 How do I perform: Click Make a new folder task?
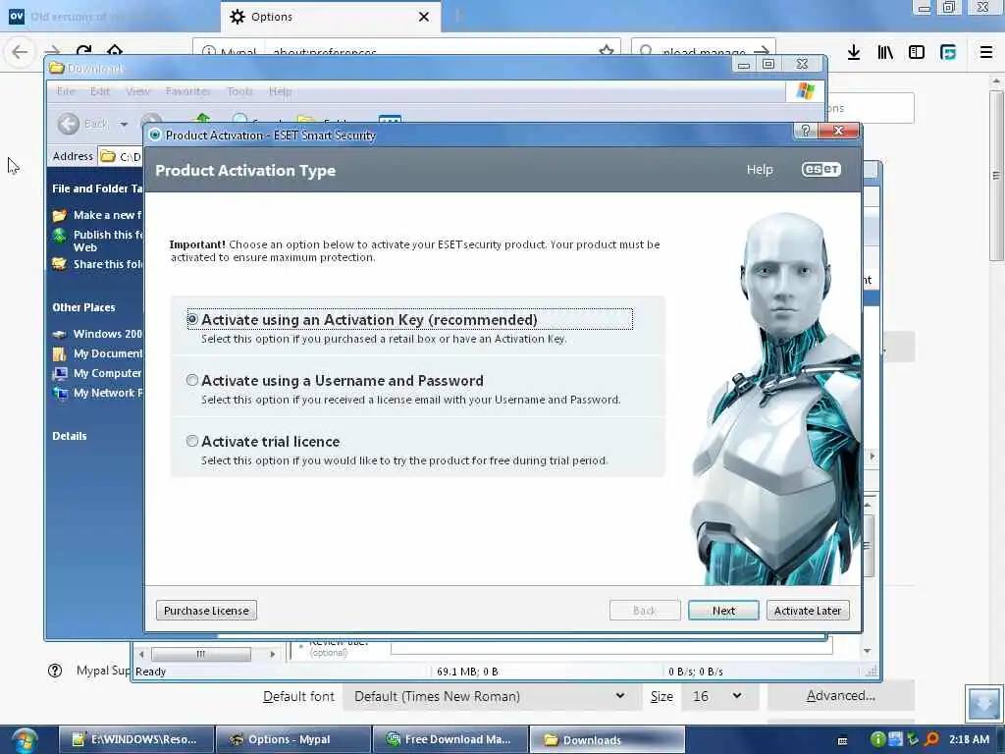[x=106, y=215]
